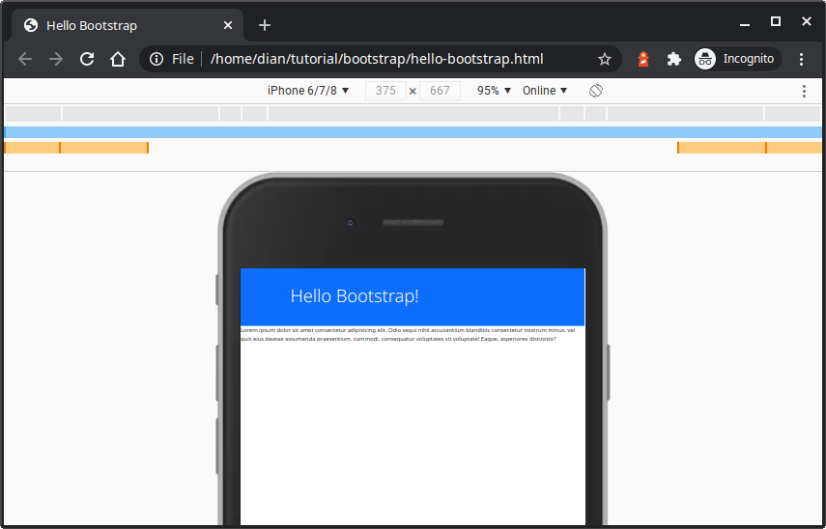Click the Lorem ipsum paragraph text
The width and height of the screenshot is (826, 529).
tap(408, 334)
